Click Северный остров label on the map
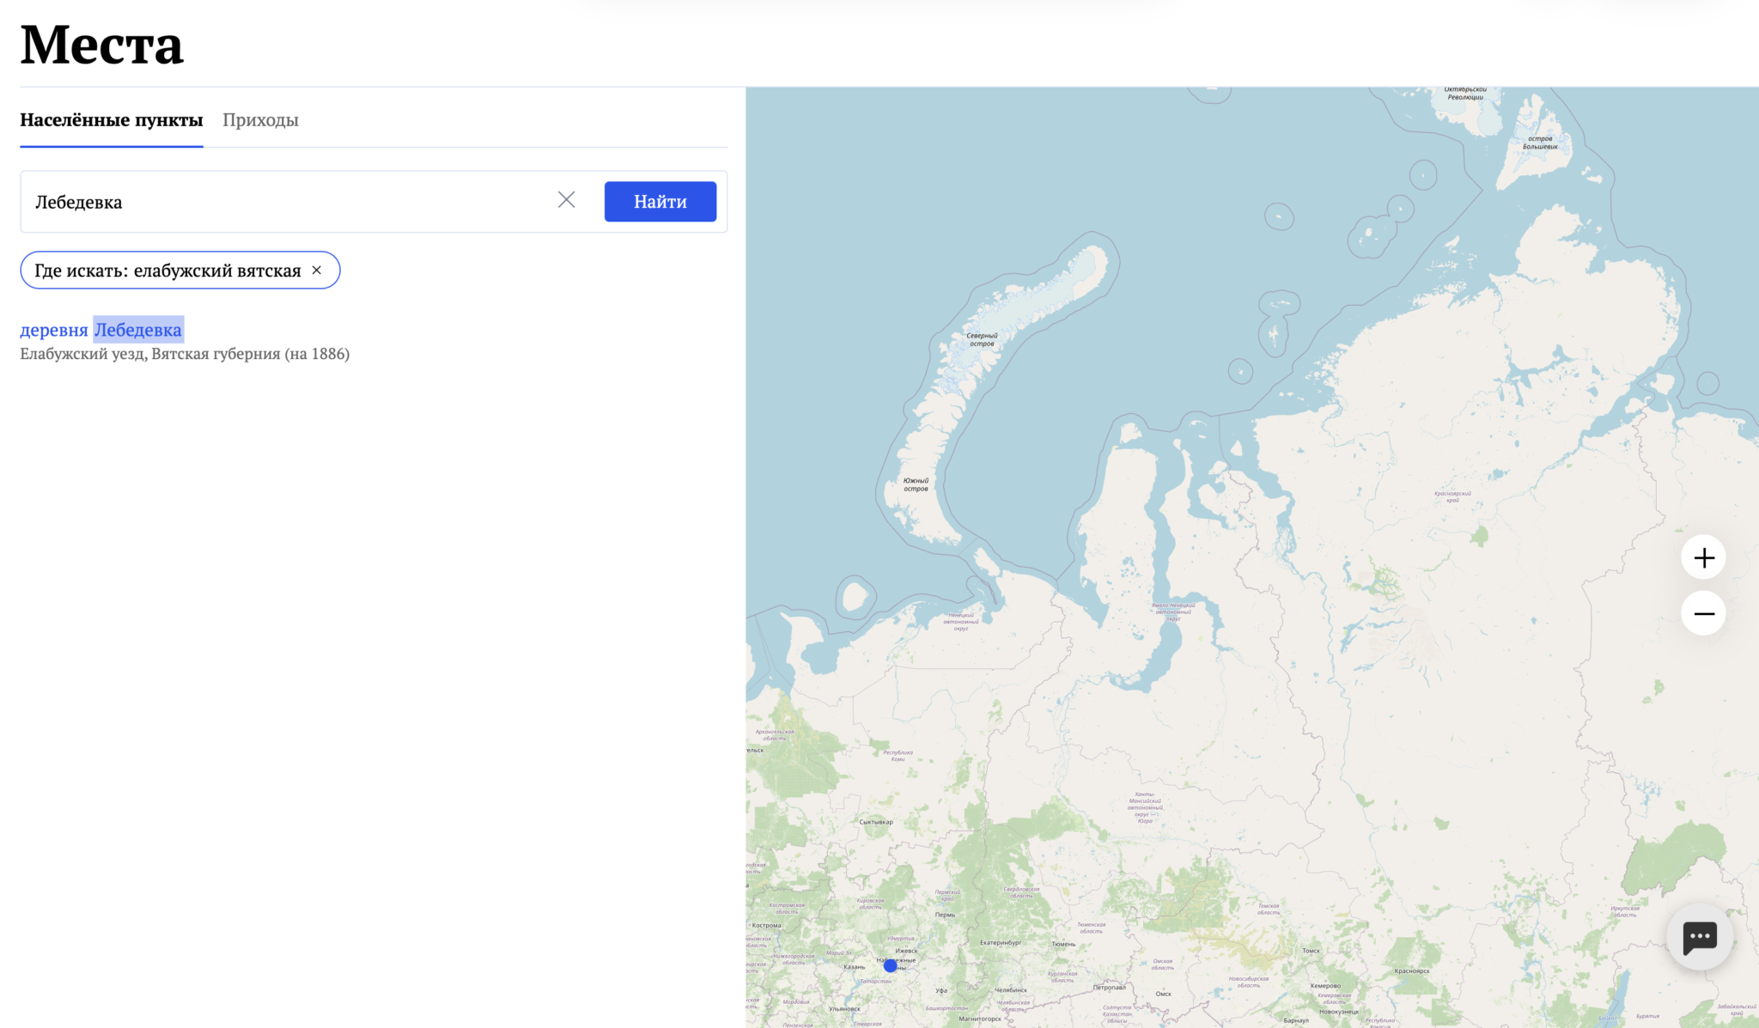The width and height of the screenshot is (1759, 1028). click(x=982, y=339)
